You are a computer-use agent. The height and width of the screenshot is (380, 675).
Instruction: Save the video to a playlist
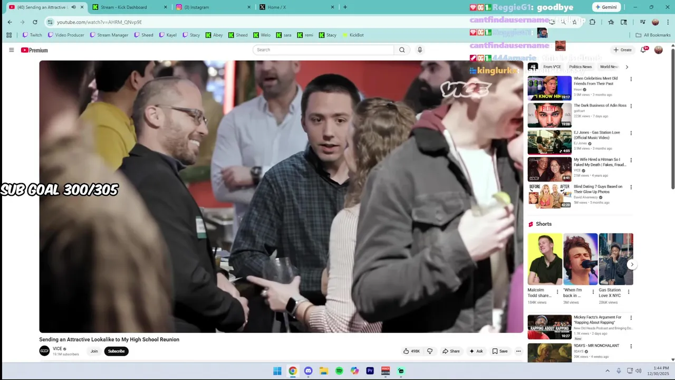tap(499, 351)
